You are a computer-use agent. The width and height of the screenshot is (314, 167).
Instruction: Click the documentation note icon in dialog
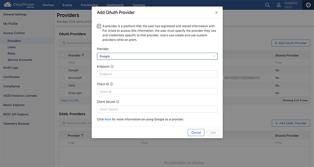point(99,26)
